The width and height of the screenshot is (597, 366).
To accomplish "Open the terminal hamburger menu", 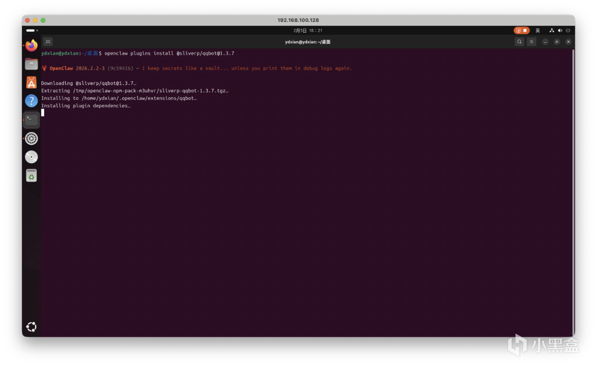I will 531,42.
